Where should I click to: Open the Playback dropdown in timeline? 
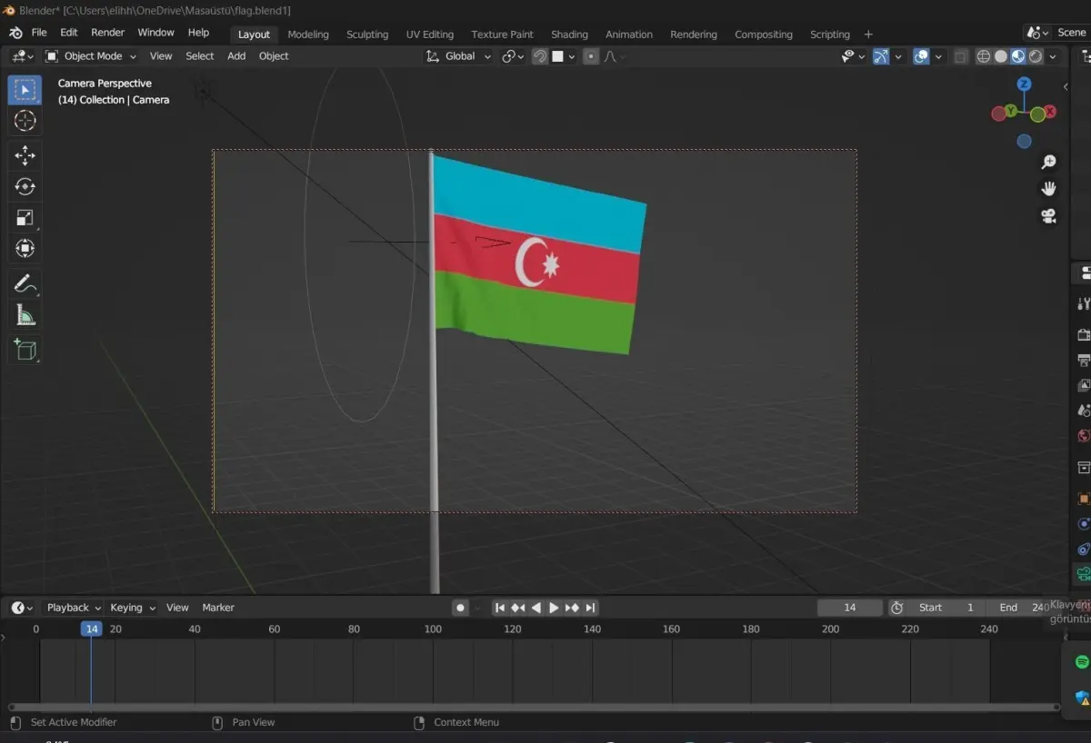(74, 608)
